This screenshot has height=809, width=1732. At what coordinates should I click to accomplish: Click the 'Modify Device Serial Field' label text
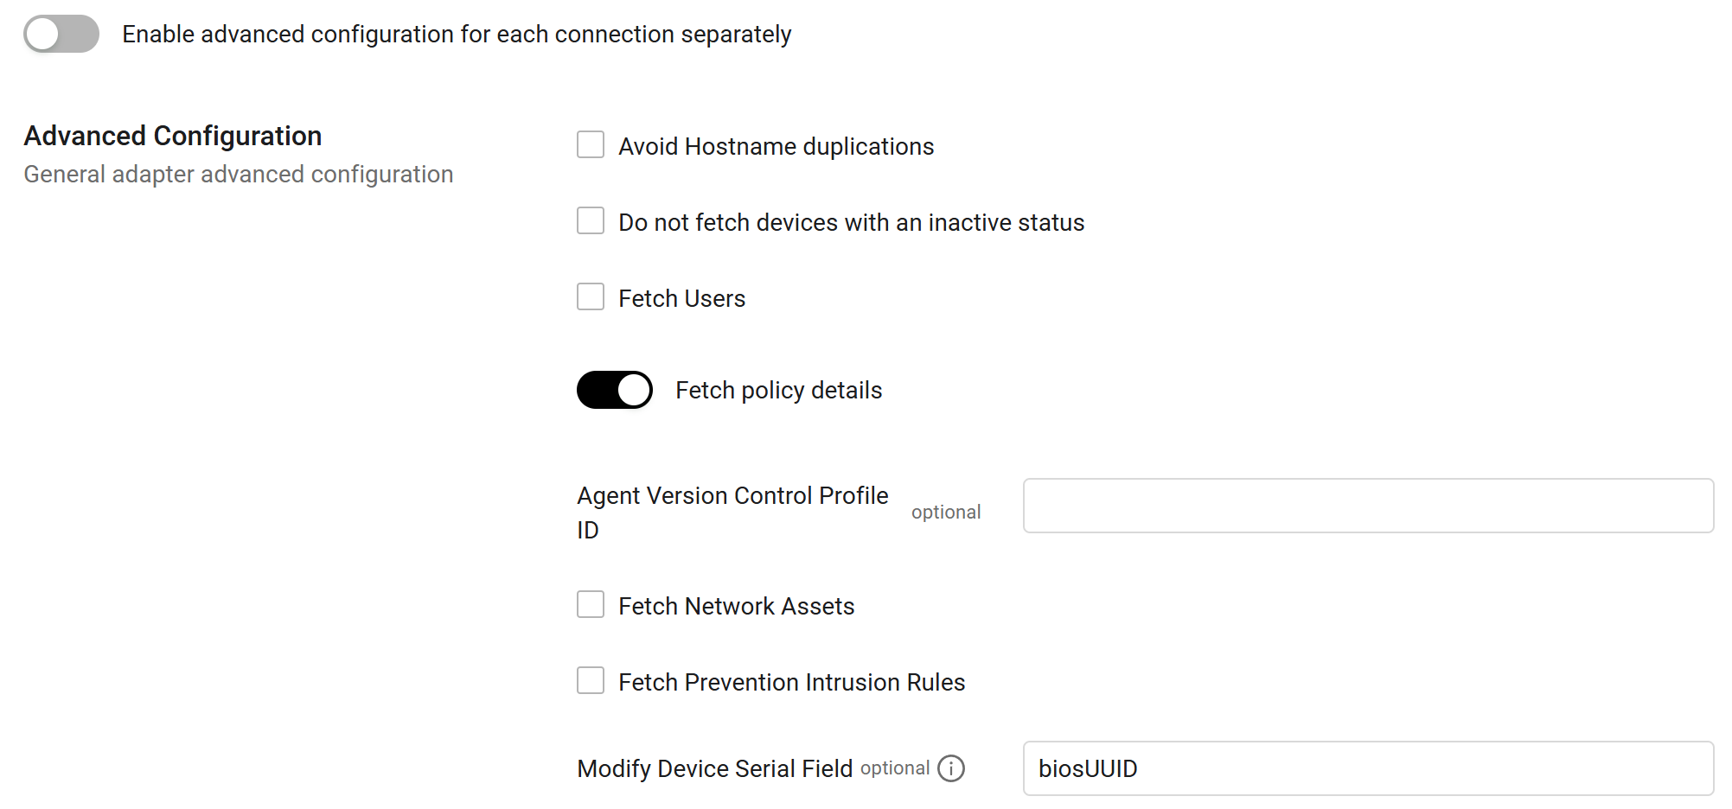tap(714, 768)
